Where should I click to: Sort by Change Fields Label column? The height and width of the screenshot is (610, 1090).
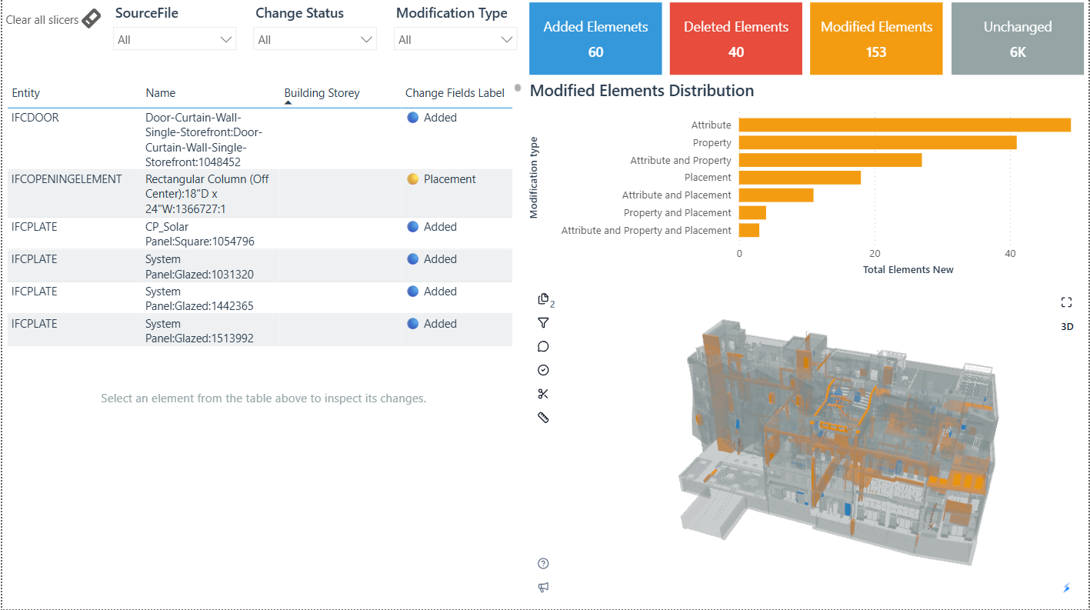(455, 93)
